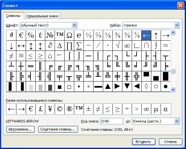Image resolution: width=186 pixels, height=149 pixels.
Task: Click the Код знака input field
Action: pos(111,121)
